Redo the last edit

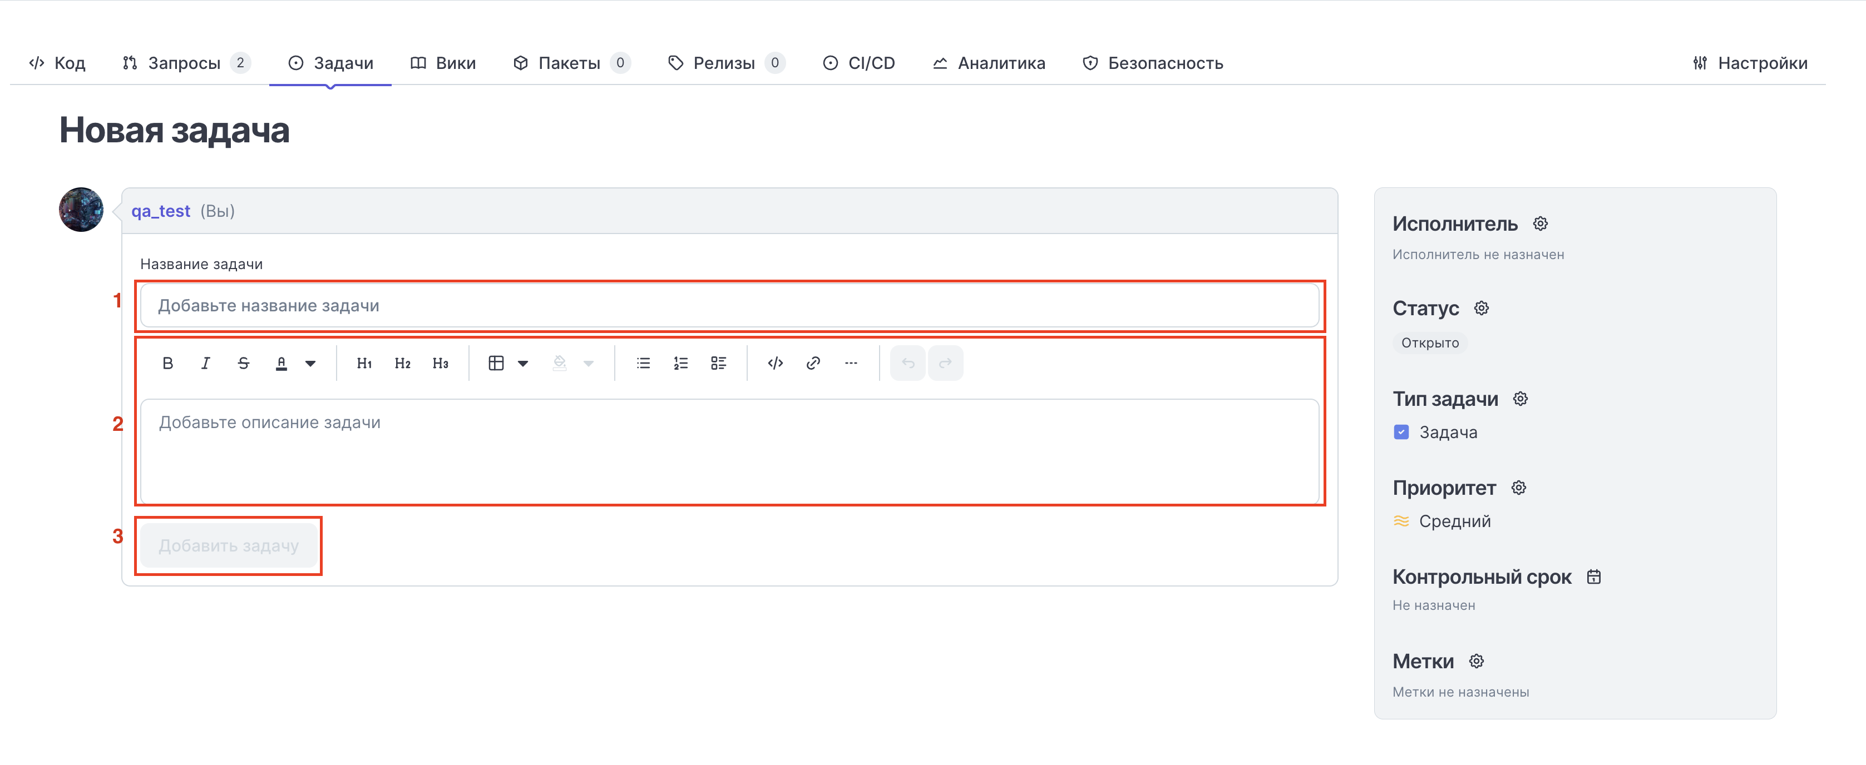click(945, 364)
